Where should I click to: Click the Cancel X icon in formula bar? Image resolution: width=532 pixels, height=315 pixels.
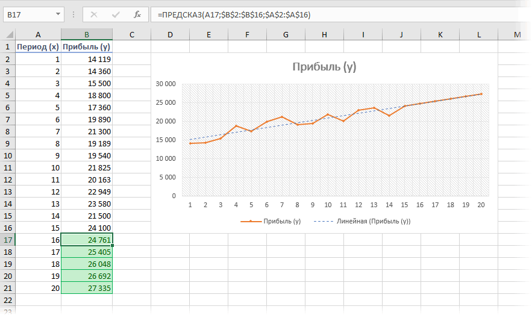(94, 14)
